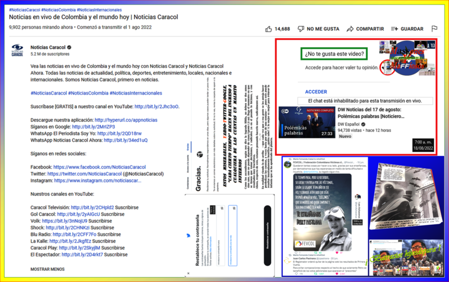
Task: Open the Gol Caracol bit.ly/2yAIGcU link
Action: pyautogui.click(x=79, y=214)
